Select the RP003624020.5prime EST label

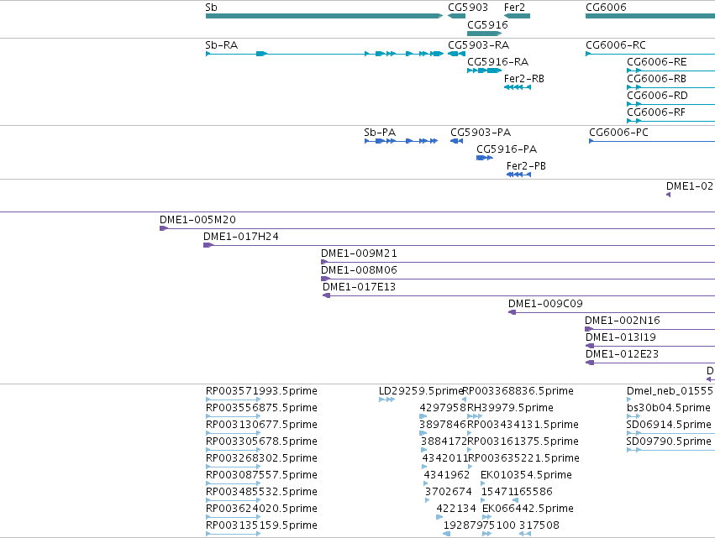[261, 509]
